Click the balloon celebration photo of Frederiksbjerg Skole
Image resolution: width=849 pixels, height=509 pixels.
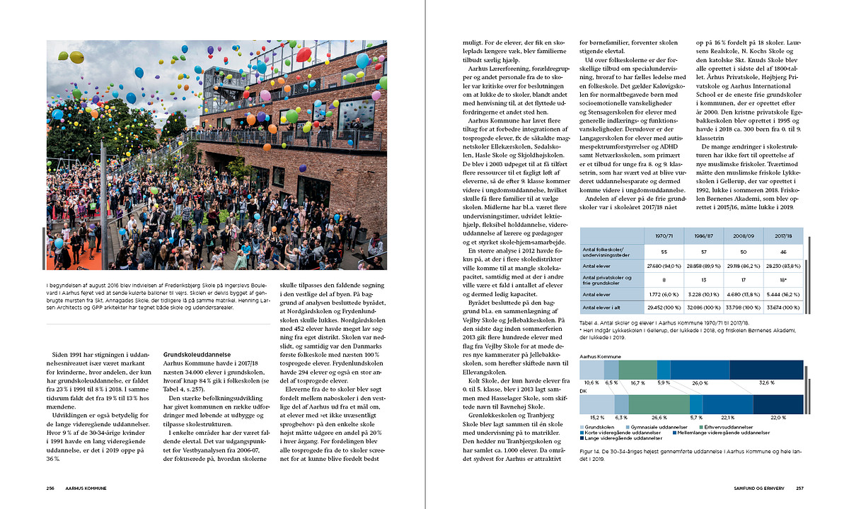pos(216,155)
